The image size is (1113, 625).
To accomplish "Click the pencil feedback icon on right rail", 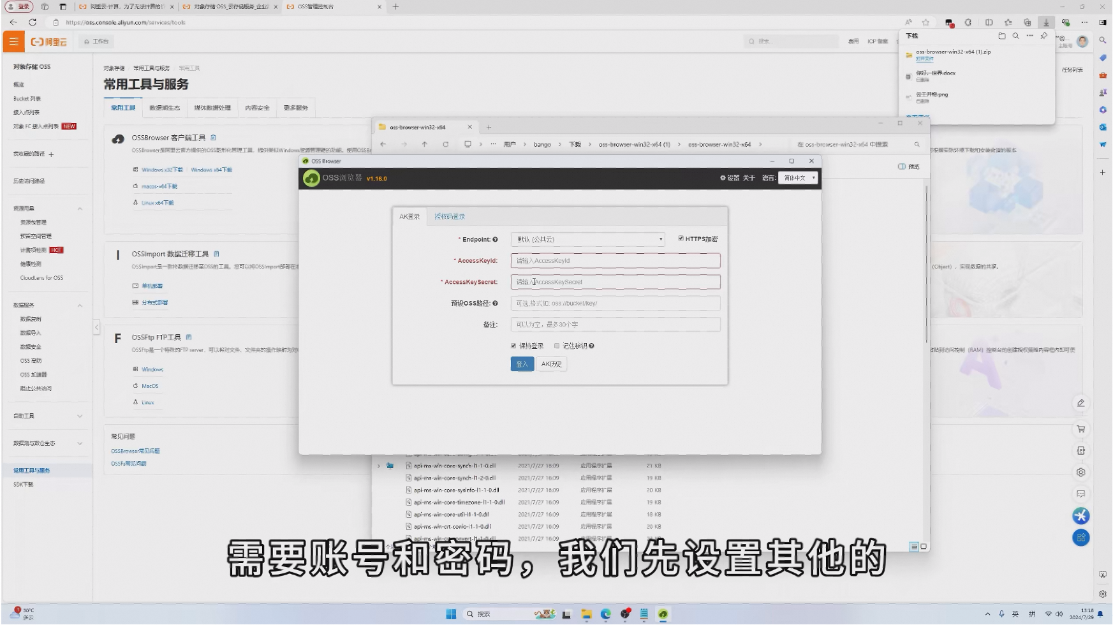I will tap(1080, 403).
